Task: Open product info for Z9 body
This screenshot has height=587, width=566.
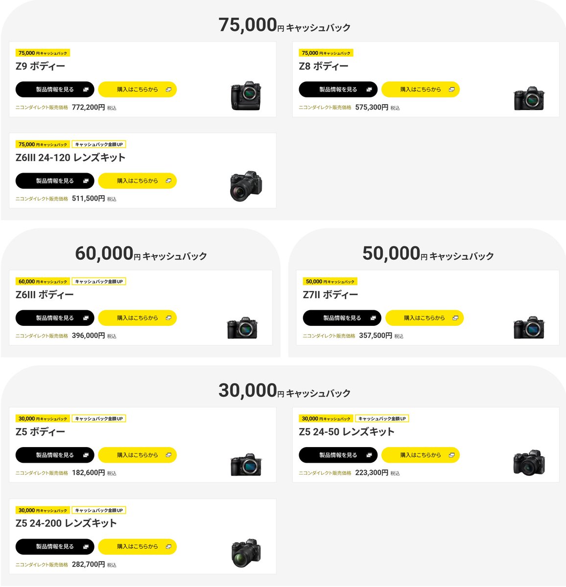Action: pos(55,90)
